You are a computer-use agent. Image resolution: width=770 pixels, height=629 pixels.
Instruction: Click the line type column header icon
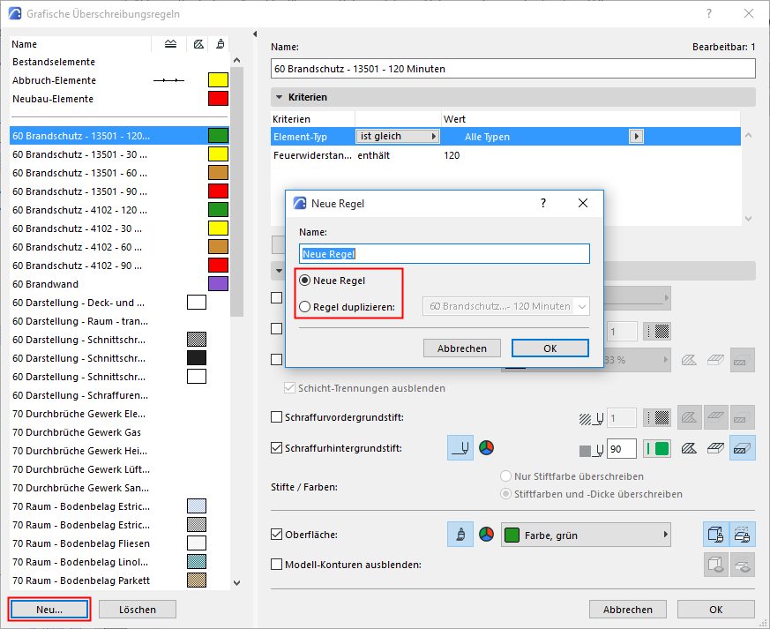[x=170, y=44]
